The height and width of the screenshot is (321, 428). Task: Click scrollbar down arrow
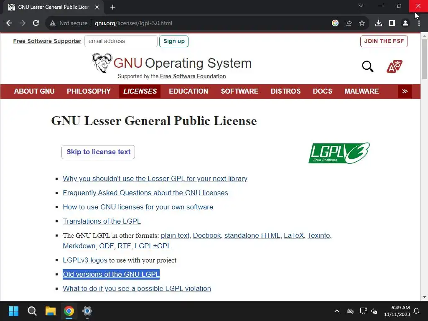[424, 297]
